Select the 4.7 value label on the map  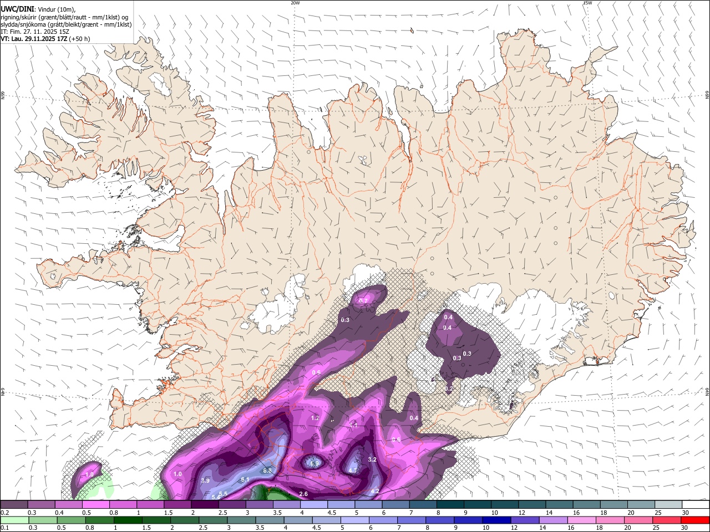click(353, 470)
